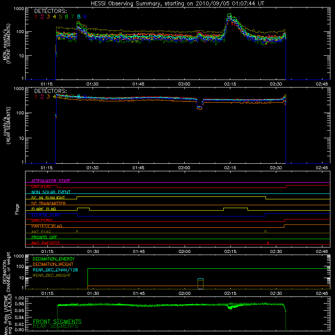Click olive detector 5 in front segments legend
Screen dimensions: 335x335
[x=60, y=17]
